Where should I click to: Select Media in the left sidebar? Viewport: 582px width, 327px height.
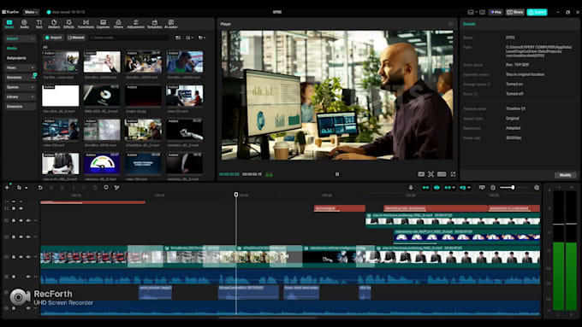[x=12, y=49]
